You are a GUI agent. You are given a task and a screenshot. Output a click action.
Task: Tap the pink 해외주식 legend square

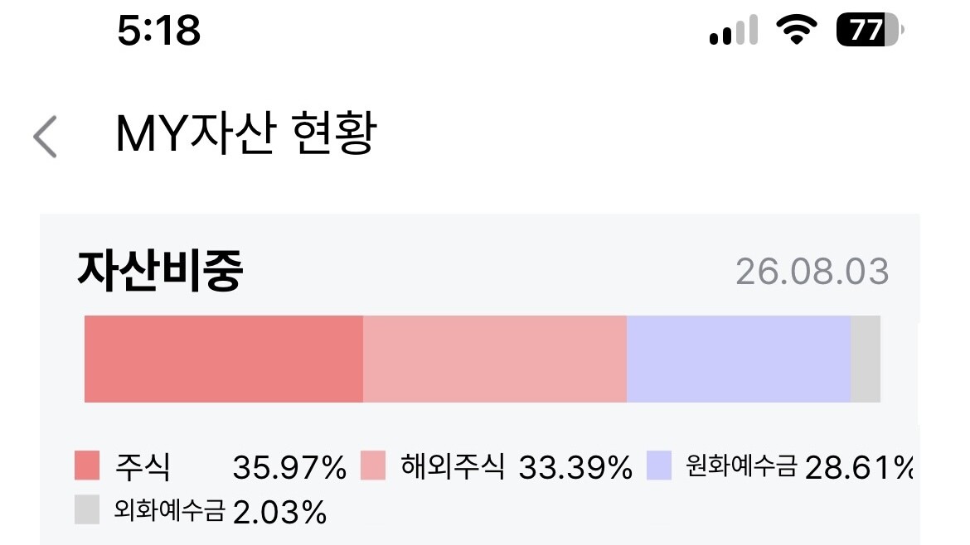[373, 465]
